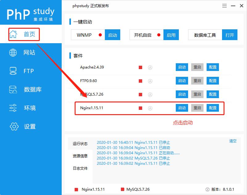The width and height of the screenshot is (247, 195).
Task: Click log line 16:40:11 Nginx1.15.11 已停止
Action: click(133, 143)
